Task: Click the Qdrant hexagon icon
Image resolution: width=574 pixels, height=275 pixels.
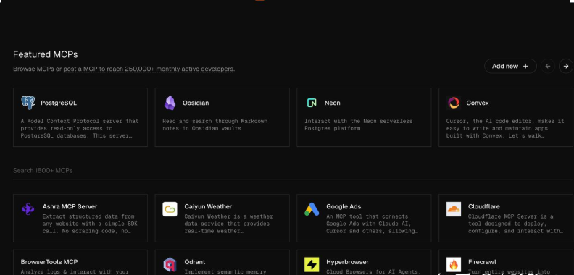Action: pyautogui.click(x=170, y=265)
